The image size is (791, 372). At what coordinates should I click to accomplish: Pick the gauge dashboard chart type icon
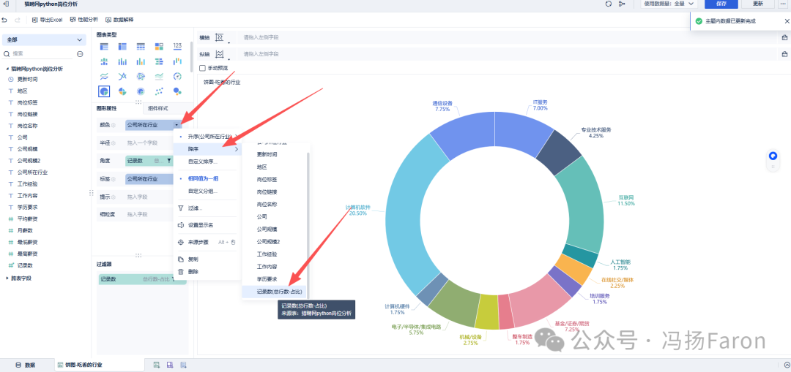[177, 77]
